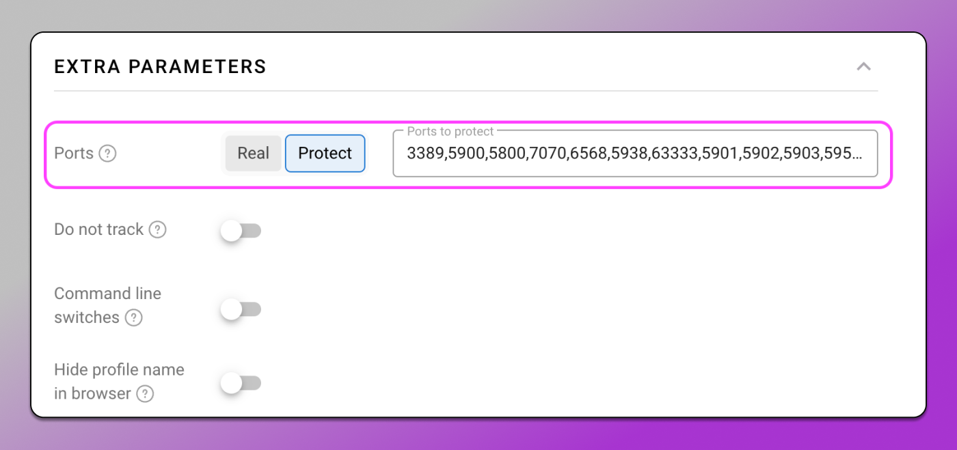Select the Real ports mode

254,153
